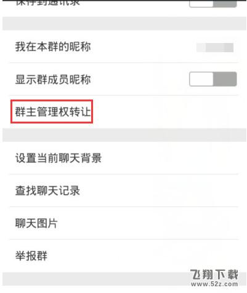Click the partially visible 保存到通讯录 label
This screenshot has height=293, width=247.
[x=47, y=3]
